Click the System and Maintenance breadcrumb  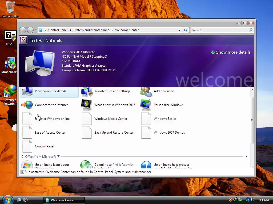click(91, 30)
